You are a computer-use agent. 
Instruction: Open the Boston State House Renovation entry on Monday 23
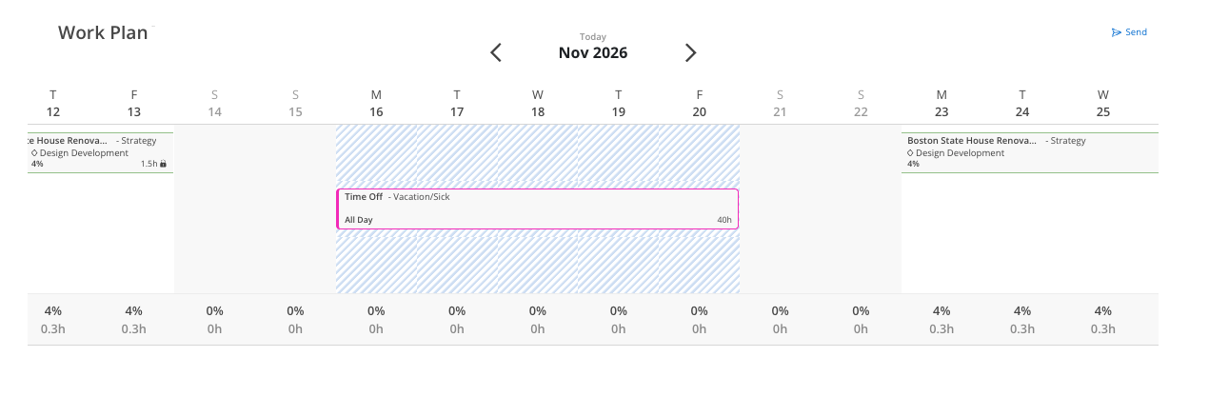pyautogui.click(x=1030, y=152)
